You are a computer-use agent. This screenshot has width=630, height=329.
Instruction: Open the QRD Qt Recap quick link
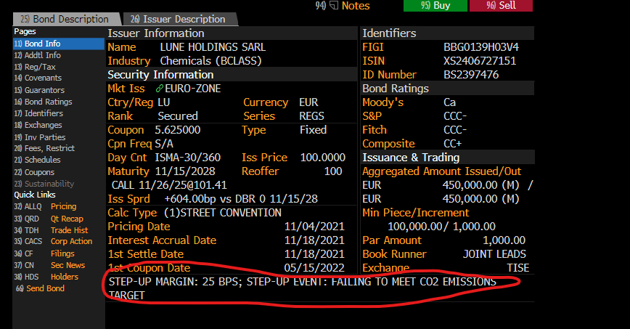[x=49, y=219]
